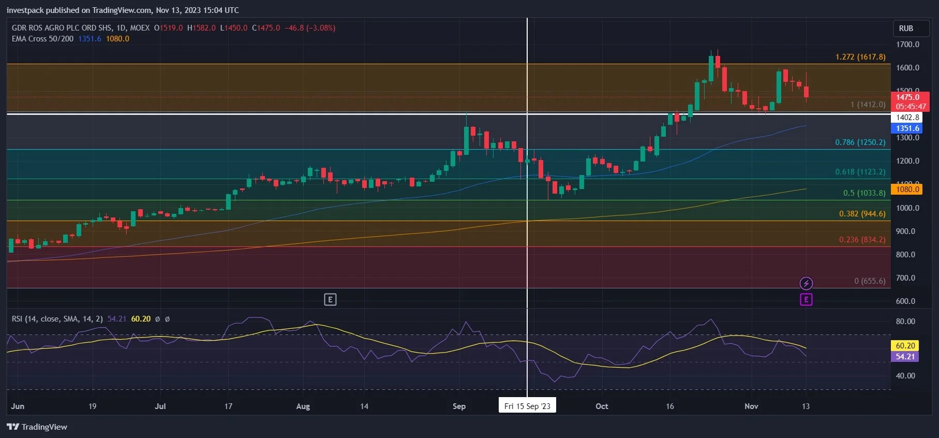Click the white earnings E marker

pyautogui.click(x=330, y=299)
